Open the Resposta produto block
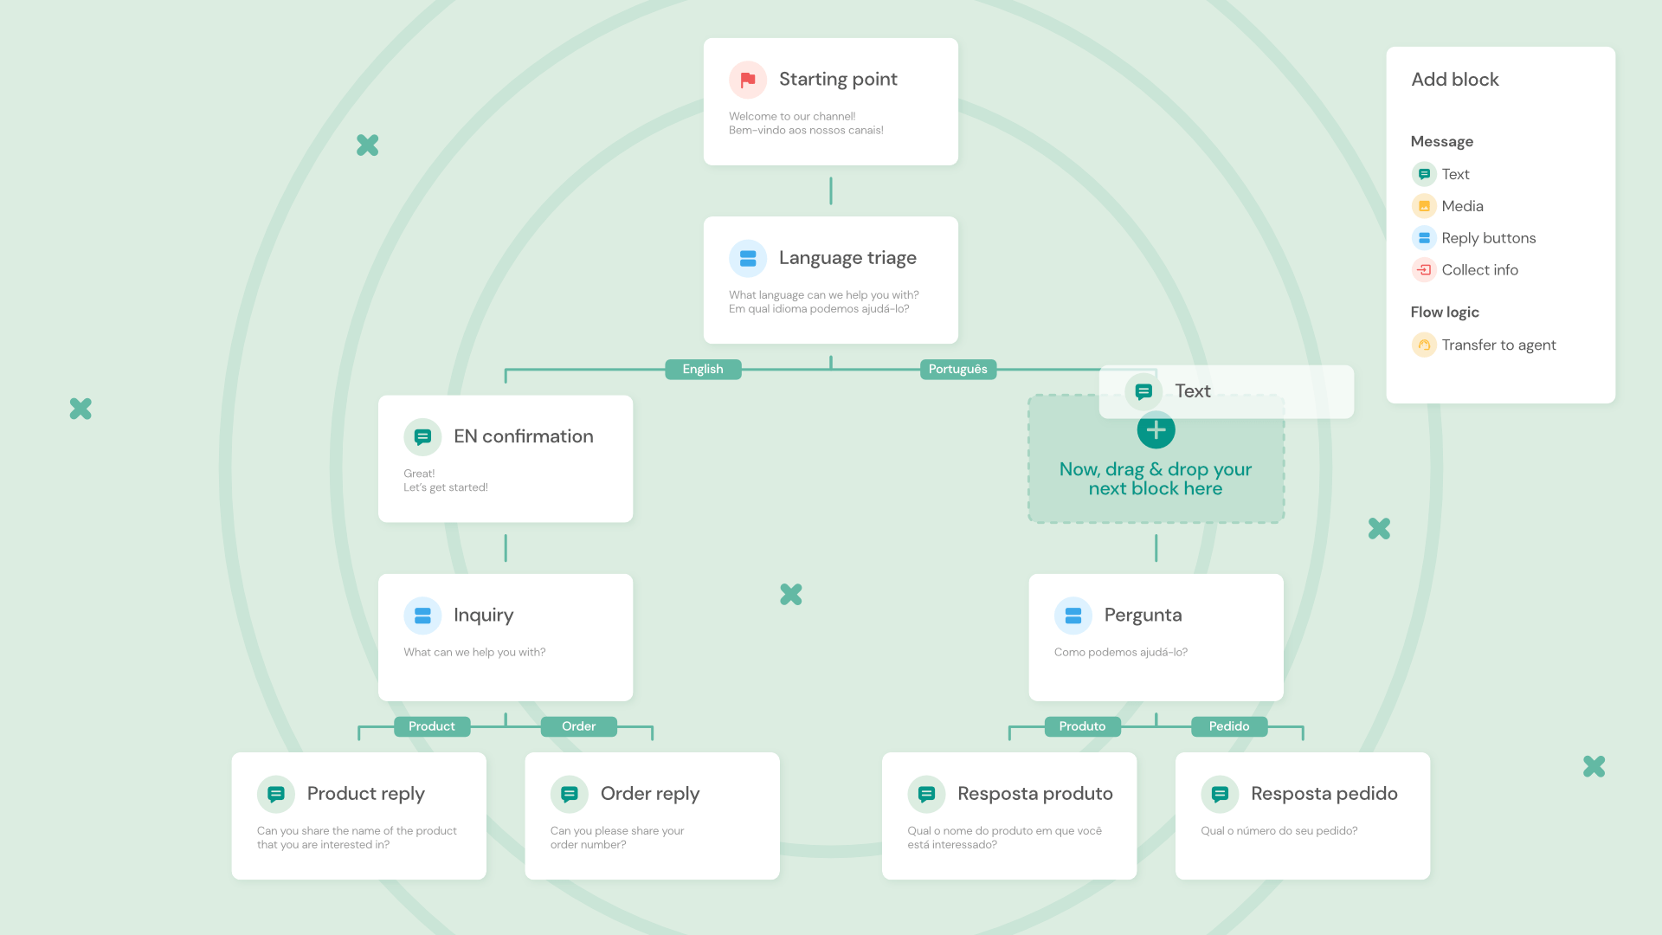The height and width of the screenshot is (935, 1662). click(x=1008, y=816)
